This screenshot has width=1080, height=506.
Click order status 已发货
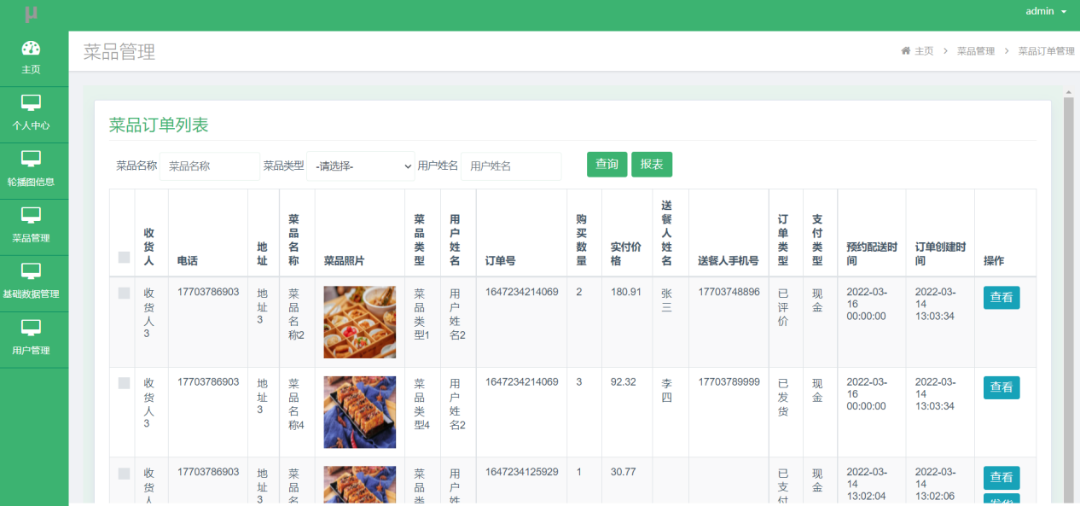783,398
